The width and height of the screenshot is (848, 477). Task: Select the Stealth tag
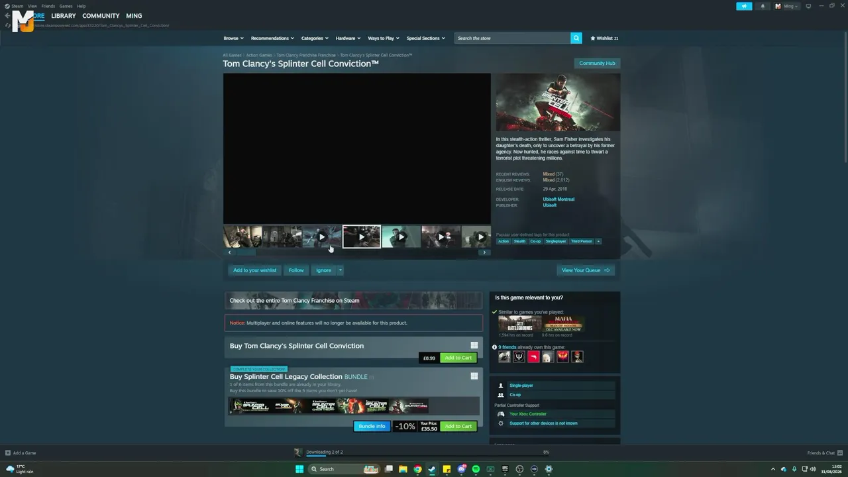(x=519, y=241)
